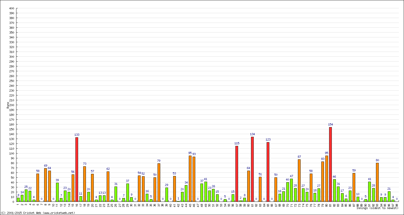The height and width of the screenshot is (215, 404).
Task: Select the green bar with value 34
Action: pyautogui.click(x=186, y=193)
